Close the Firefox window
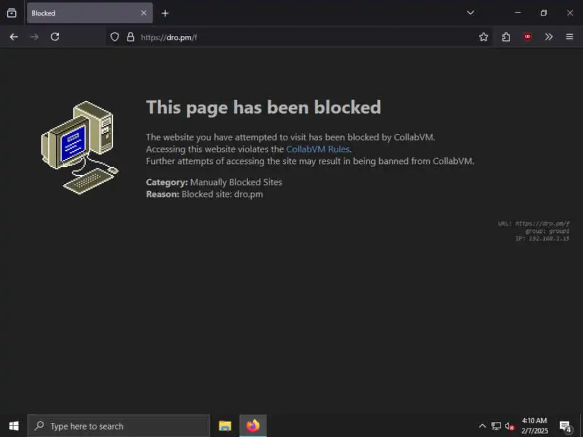Viewport: 583px width, 437px height. click(570, 13)
